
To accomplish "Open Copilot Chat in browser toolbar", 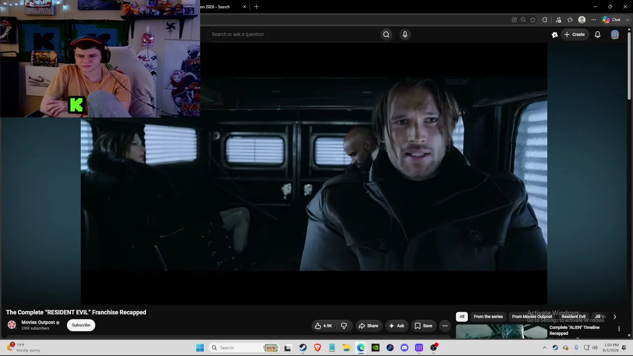I will point(611,20).
